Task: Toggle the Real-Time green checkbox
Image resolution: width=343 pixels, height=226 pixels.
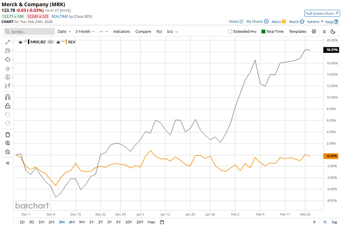Action: pos(263,31)
